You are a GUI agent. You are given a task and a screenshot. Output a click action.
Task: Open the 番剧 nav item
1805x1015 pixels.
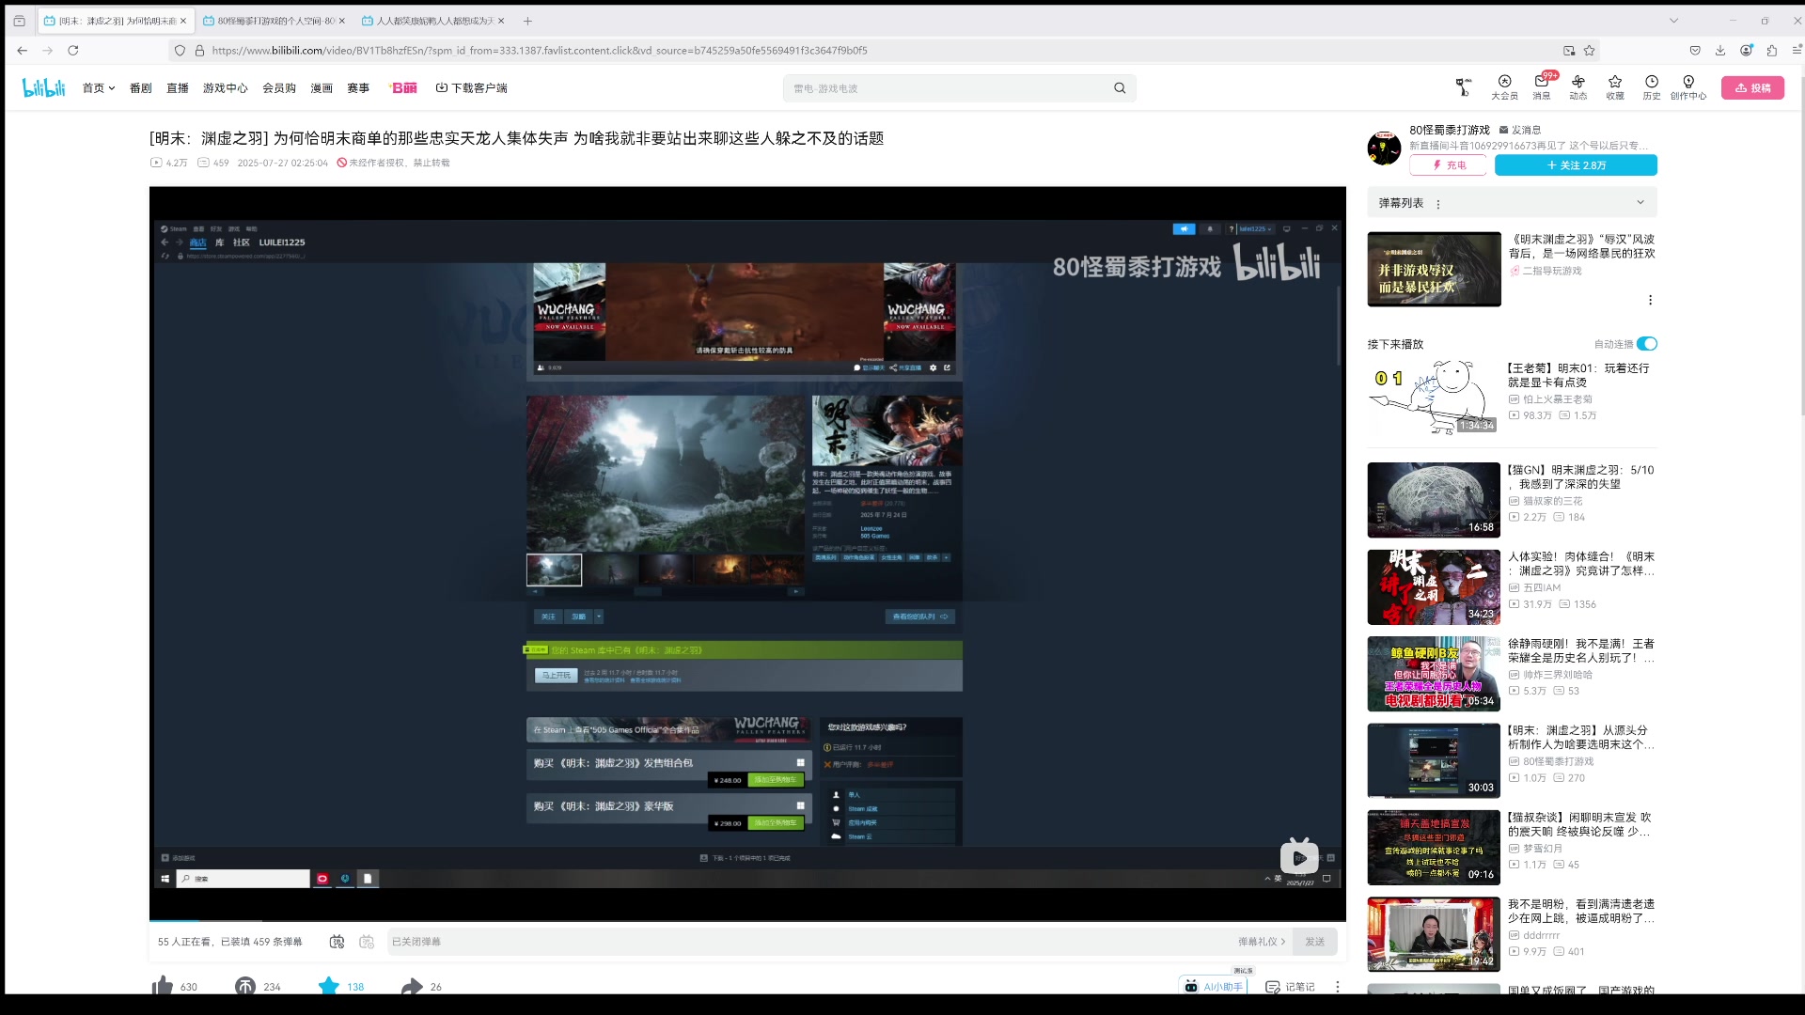point(141,88)
